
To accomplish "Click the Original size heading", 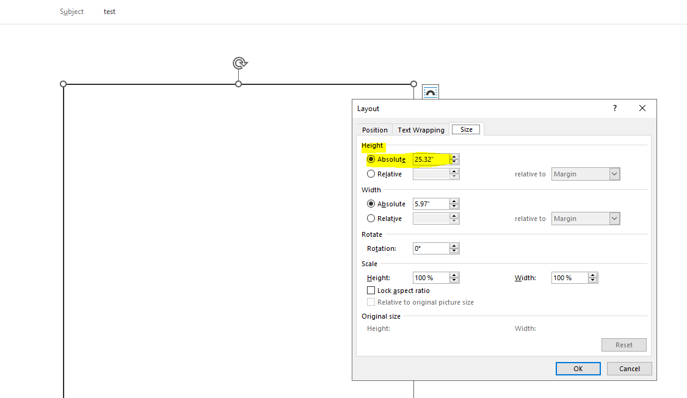I will [x=380, y=316].
